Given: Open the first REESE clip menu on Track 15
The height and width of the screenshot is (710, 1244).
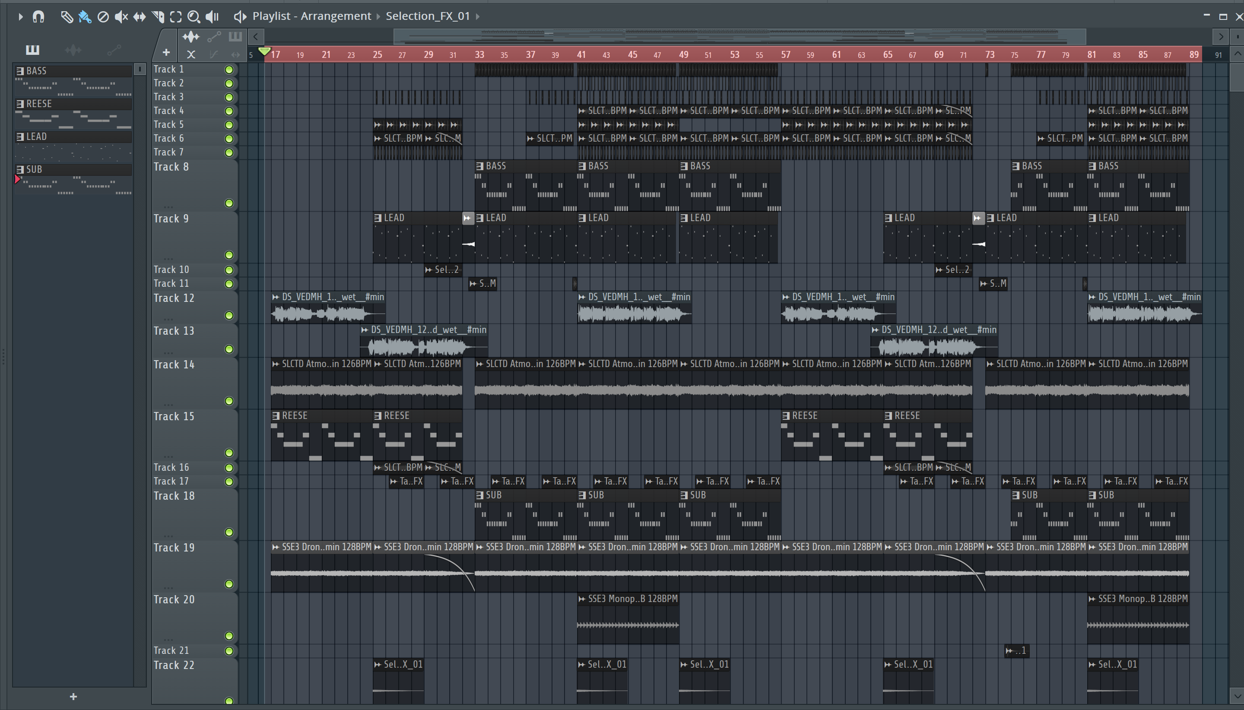Looking at the screenshot, I should pyautogui.click(x=276, y=416).
